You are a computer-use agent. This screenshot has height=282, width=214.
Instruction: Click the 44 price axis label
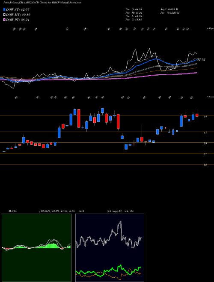coord(205,117)
